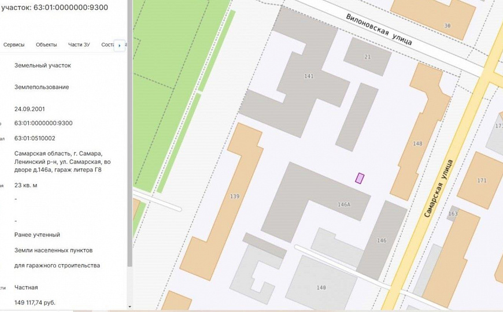Click the date 24.09.2001
The image size is (503, 312).
tap(29, 109)
